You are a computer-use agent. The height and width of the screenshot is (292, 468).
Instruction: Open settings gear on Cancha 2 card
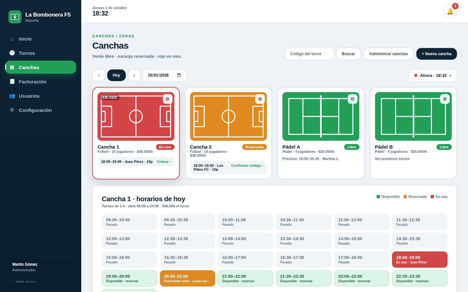point(260,99)
